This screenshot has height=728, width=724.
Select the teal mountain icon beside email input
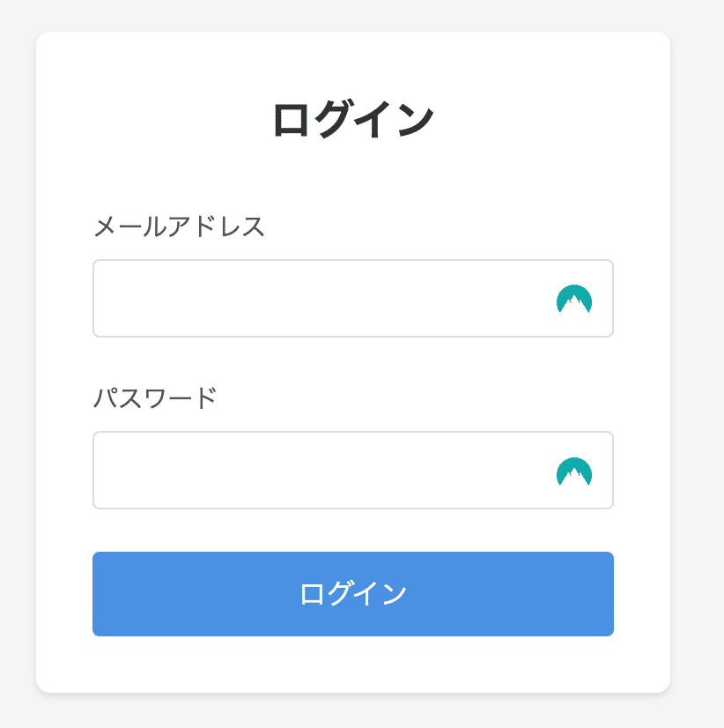[574, 299]
